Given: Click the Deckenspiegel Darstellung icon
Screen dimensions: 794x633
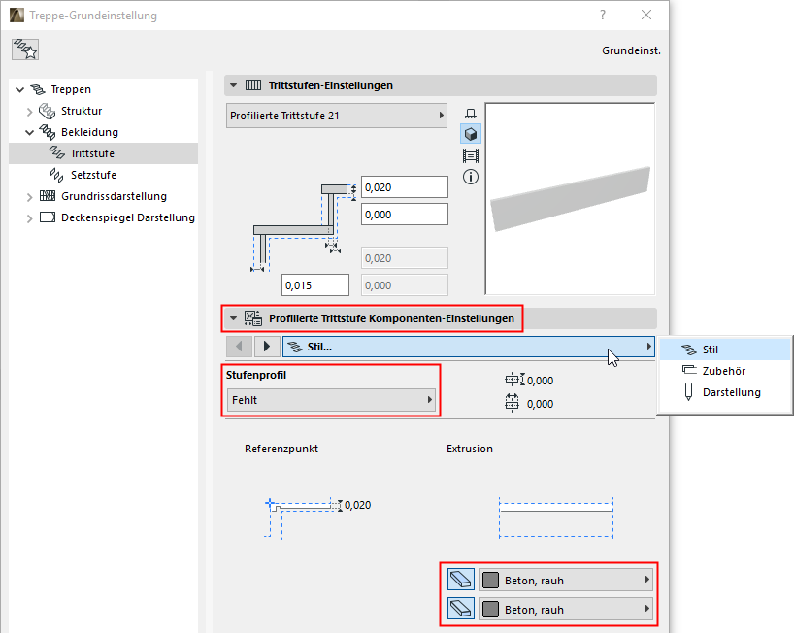Looking at the screenshot, I should pyautogui.click(x=48, y=217).
